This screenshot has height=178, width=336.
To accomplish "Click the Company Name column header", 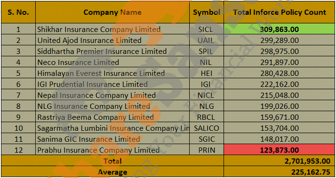I will (112, 12).
